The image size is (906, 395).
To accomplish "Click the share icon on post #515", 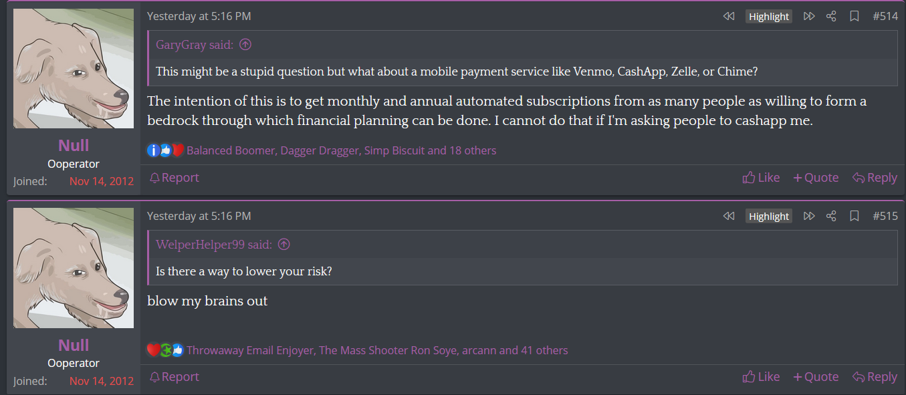I will [831, 216].
